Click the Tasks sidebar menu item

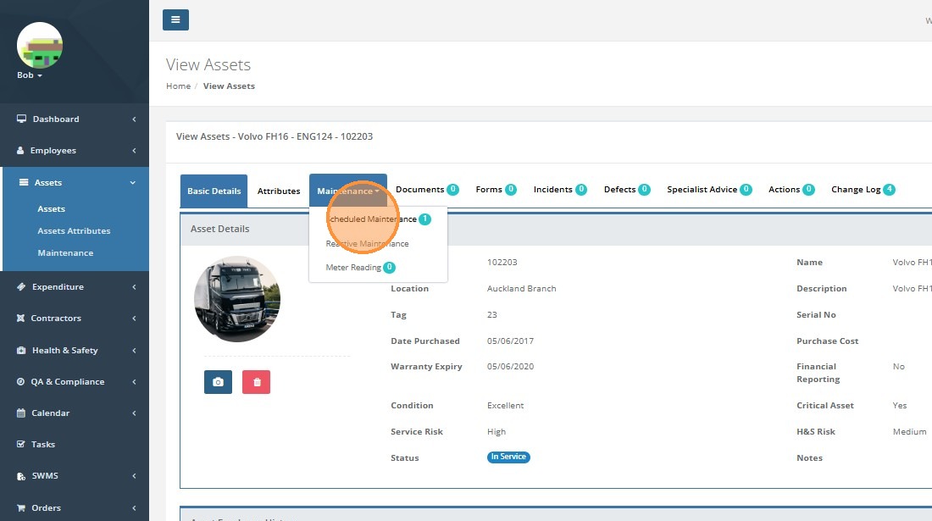[x=75, y=445]
